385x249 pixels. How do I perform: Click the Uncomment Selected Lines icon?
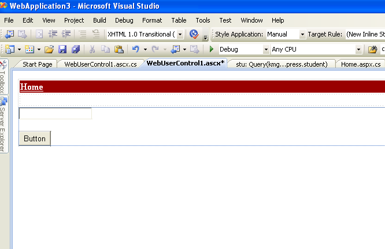pos(96,34)
